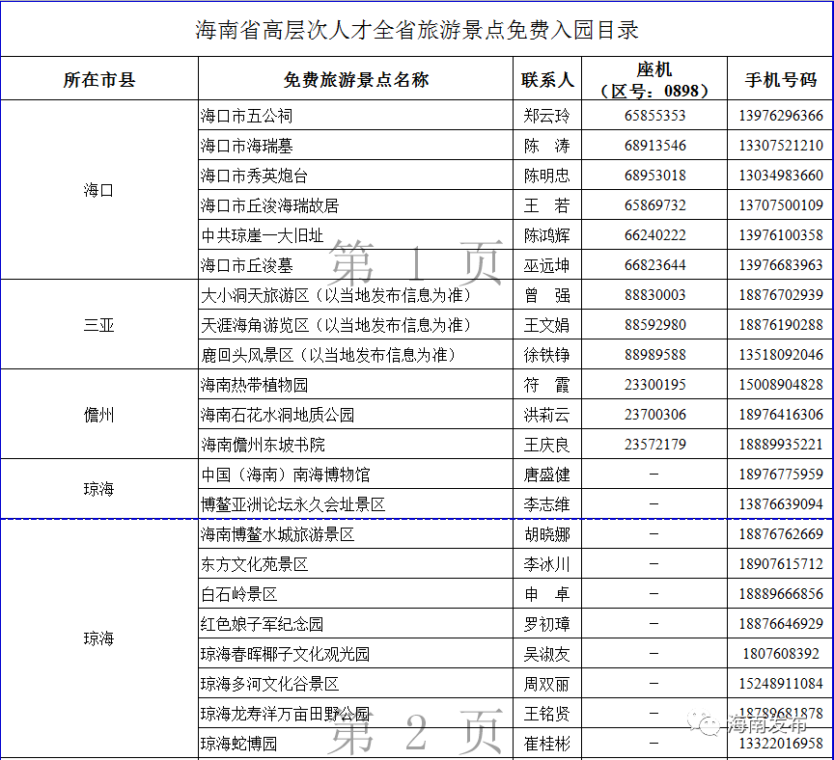The image size is (834, 760).
Task: Click the 海南儋州东坡书院 cell
Action: click(x=356, y=444)
